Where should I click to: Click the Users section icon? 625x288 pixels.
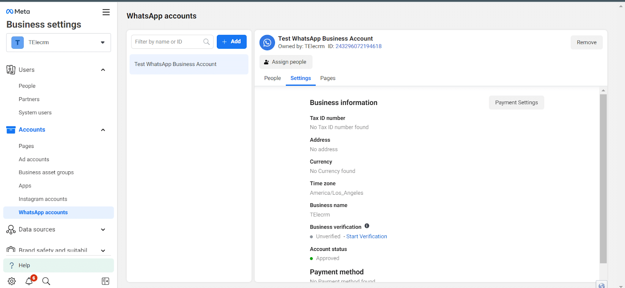11,70
